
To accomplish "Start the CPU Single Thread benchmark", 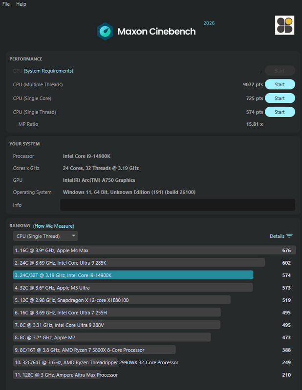I will pos(280,112).
